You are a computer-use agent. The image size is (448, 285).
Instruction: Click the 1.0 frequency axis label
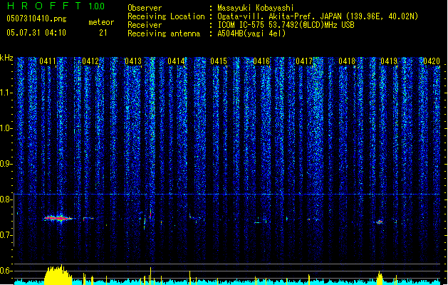6,128
